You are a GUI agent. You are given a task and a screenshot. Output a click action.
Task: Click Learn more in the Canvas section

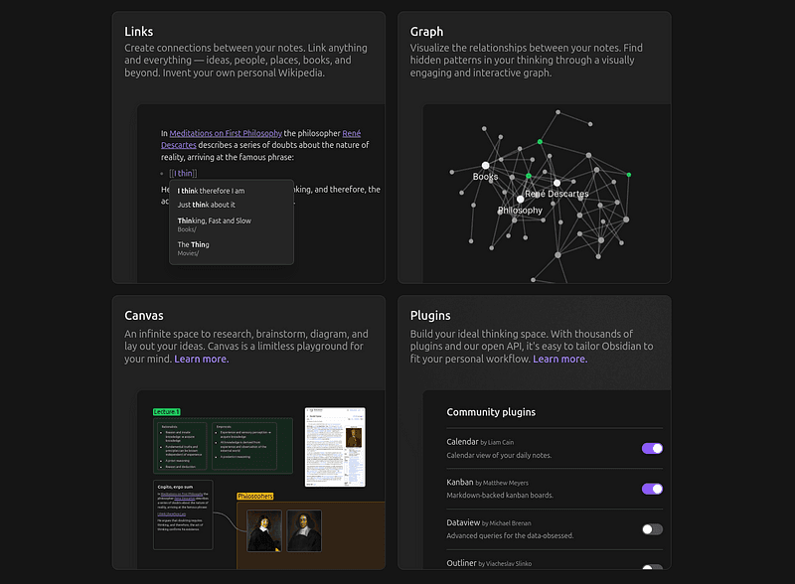coord(202,359)
